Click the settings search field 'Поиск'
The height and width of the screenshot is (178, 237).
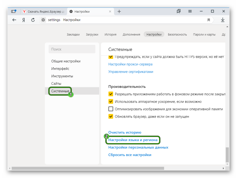[x=72, y=49]
